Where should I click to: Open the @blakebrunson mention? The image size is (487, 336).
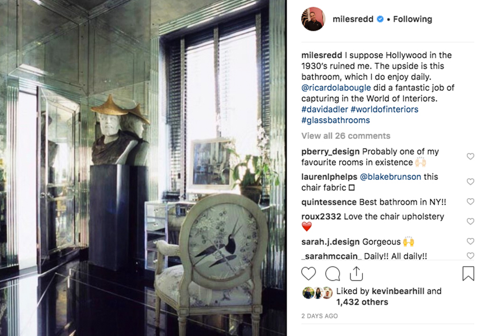point(390,177)
